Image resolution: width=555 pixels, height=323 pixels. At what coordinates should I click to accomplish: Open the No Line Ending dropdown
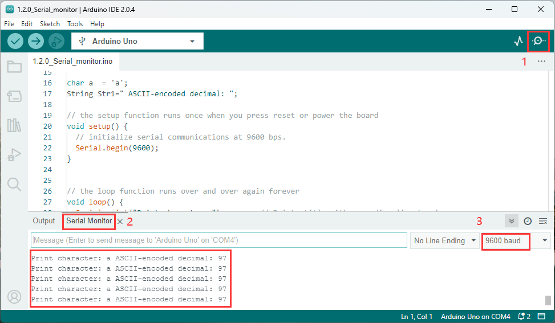[x=444, y=240]
